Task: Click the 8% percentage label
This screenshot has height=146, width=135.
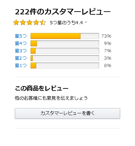Action: click(108, 65)
